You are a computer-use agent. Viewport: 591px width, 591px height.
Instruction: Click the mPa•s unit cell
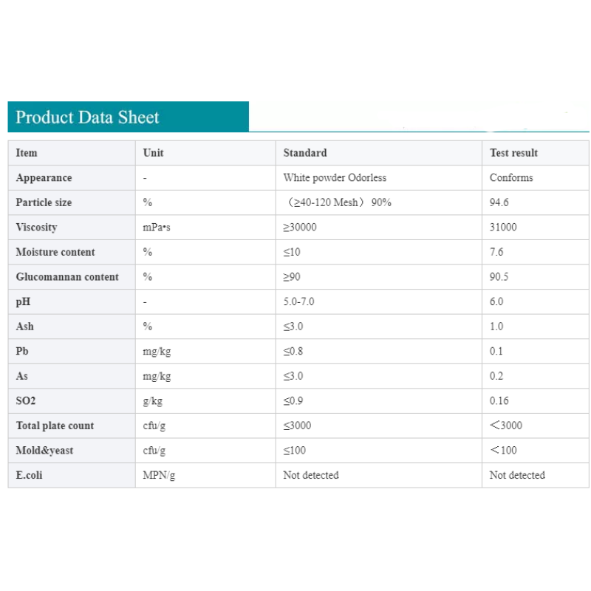point(157,228)
